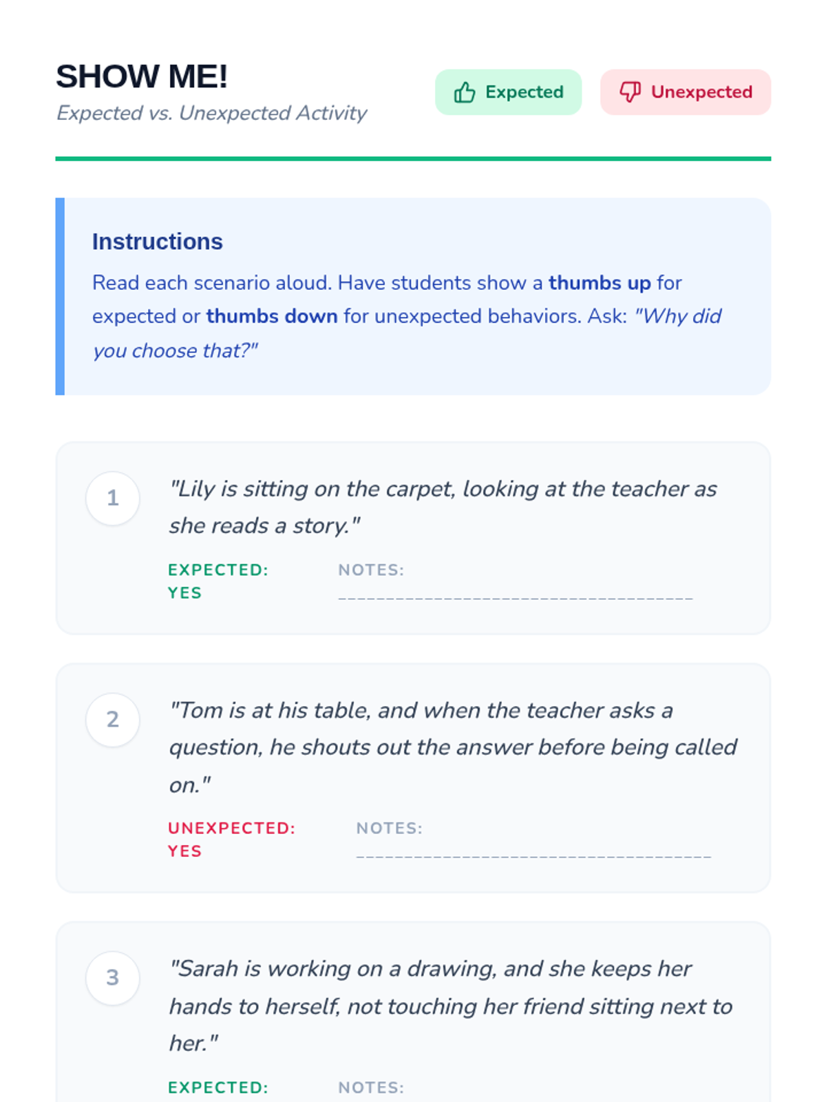Click the red UNEXPECTED: YES label
Image resolution: width=826 pixels, height=1102 pixels.
231,840
